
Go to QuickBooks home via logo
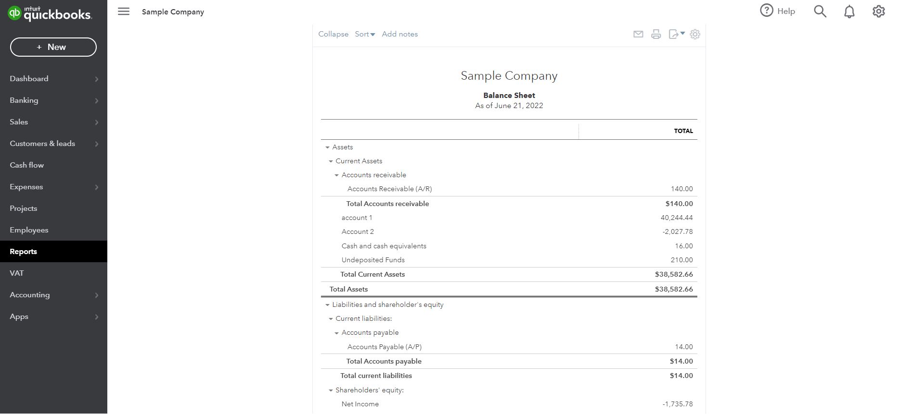[50, 13]
